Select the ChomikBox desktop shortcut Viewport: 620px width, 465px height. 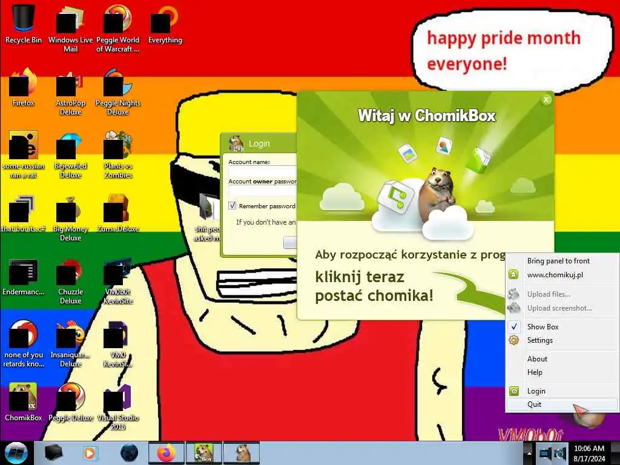pyautogui.click(x=24, y=402)
